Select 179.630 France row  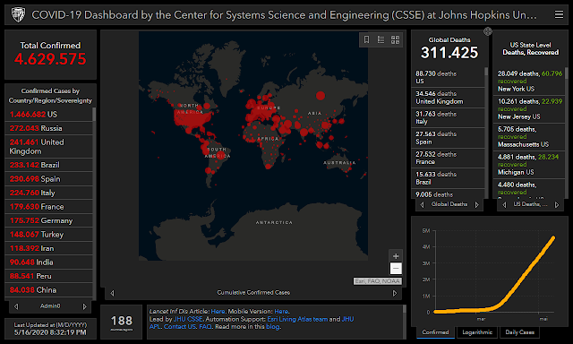48,207
